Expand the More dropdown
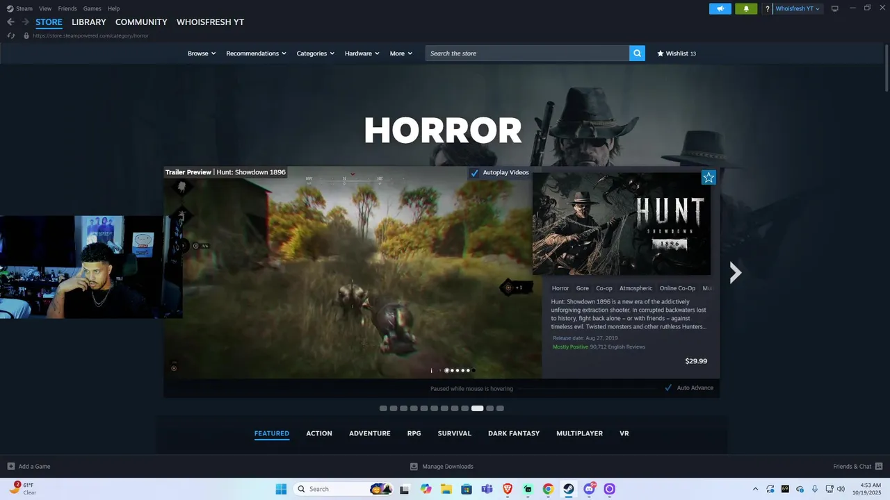Image resolution: width=890 pixels, height=500 pixels. pos(401,53)
